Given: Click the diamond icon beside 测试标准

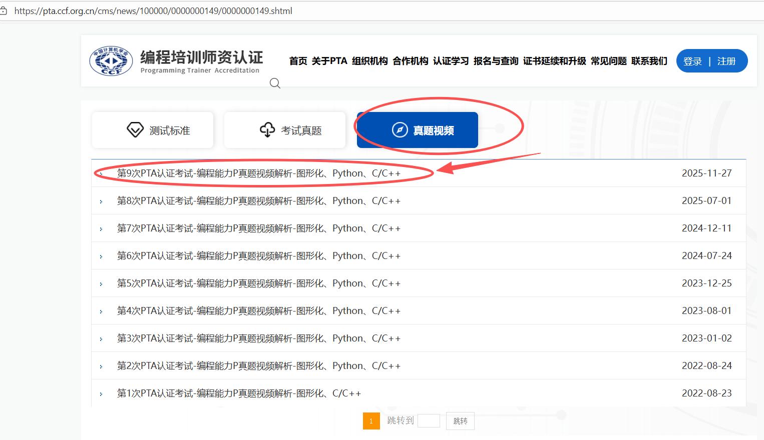Looking at the screenshot, I should click(135, 130).
